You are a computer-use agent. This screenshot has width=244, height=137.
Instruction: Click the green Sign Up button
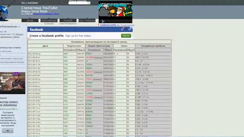coord(126,36)
